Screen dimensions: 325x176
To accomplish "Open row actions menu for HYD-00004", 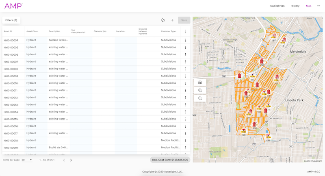I will click(185, 40).
